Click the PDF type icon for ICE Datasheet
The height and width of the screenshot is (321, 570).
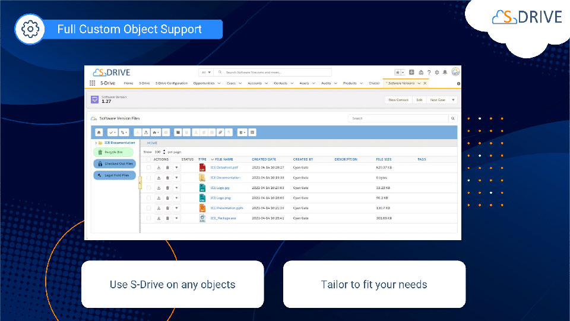[202, 168]
